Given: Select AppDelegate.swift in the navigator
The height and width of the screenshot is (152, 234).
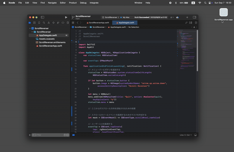Looking at the screenshot, I should pyautogui.click(x=49, y=35).
